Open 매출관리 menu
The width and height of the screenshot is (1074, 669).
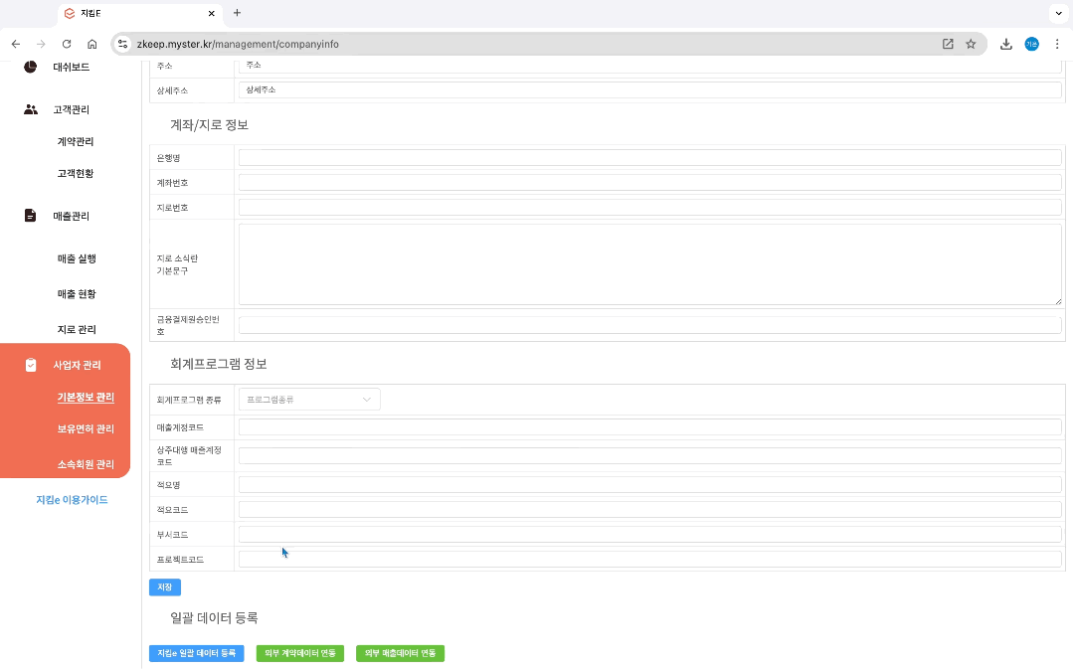[72, 216]
